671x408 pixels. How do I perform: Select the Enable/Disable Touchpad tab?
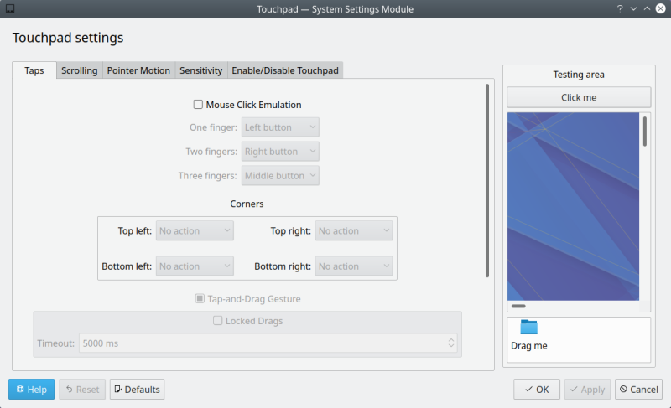(285, 70)
